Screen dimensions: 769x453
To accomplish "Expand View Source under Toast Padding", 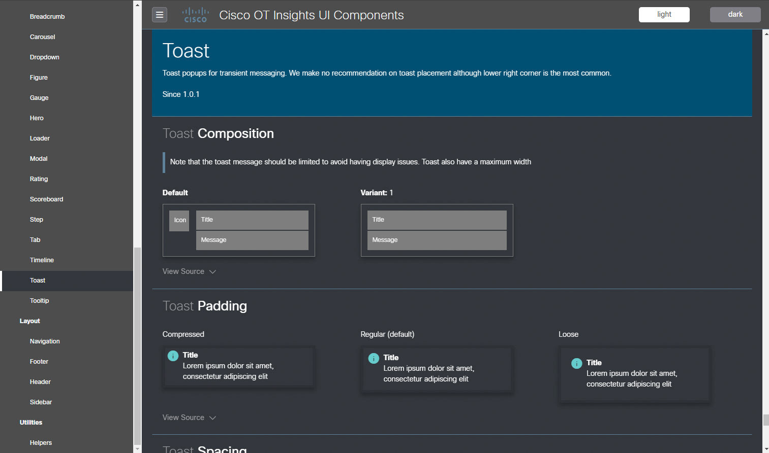I will coord(189,418).
